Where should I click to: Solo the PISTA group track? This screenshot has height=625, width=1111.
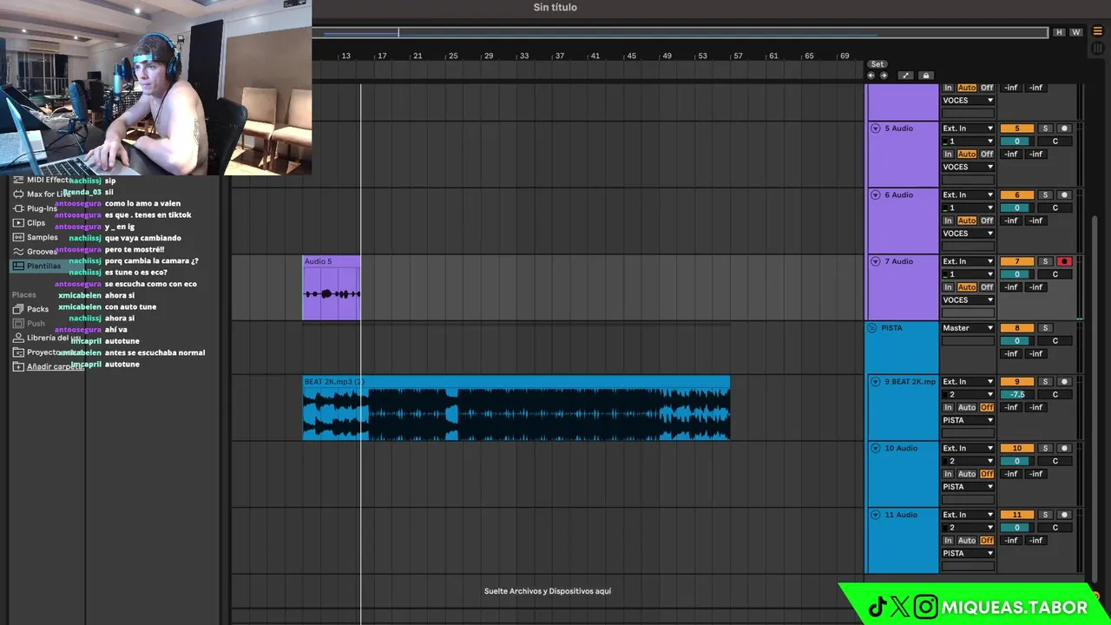pos(1045,328)
